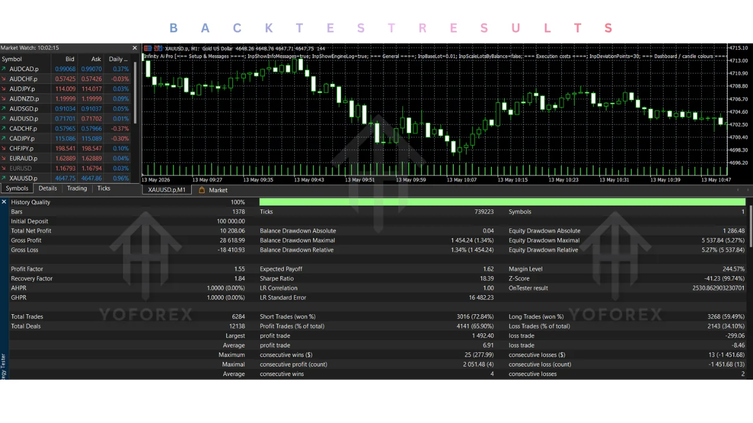Click XAUUSD.p daily change 0.96%
Viewport: 753px width, 423px height.
tap(121, 178)
